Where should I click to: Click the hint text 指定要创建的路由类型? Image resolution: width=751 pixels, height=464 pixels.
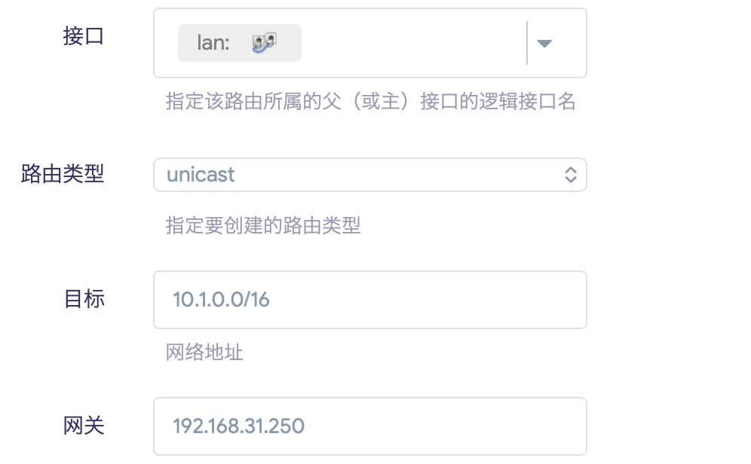263,225
